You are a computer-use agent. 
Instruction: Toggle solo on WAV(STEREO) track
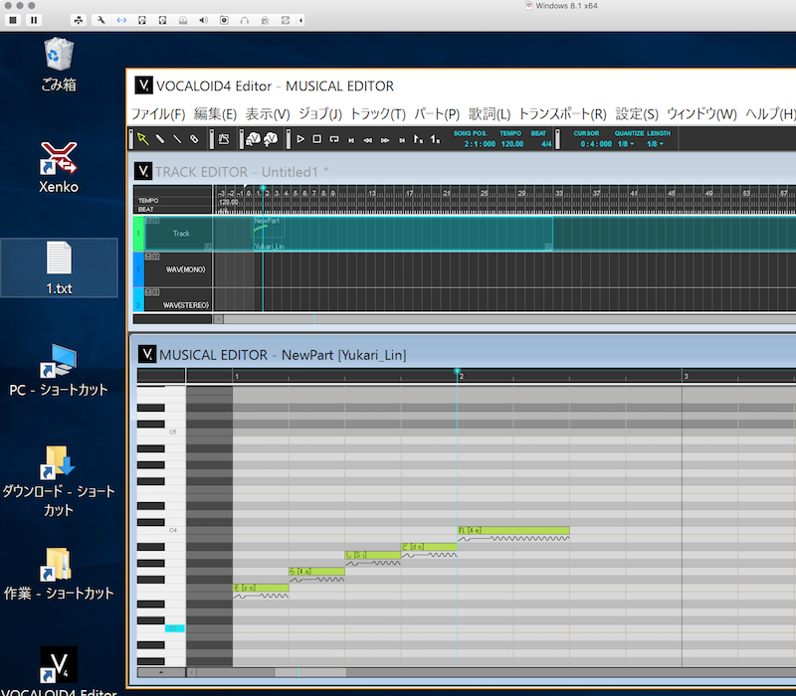coord(156,292)
